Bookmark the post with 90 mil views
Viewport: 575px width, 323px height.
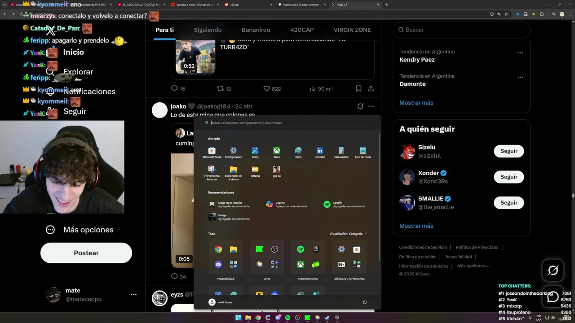[358, 89]
